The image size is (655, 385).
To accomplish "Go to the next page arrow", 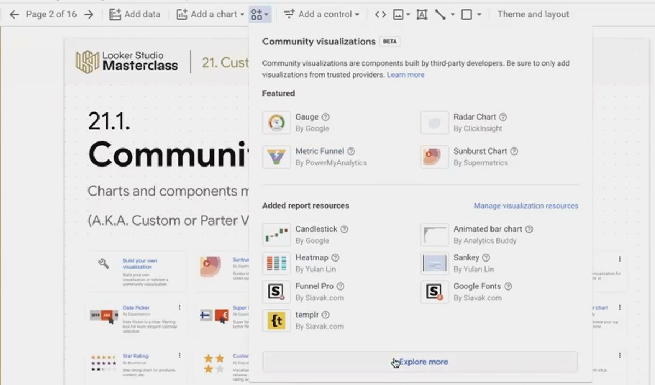I will pyautogui.click(x=89, y=15).
